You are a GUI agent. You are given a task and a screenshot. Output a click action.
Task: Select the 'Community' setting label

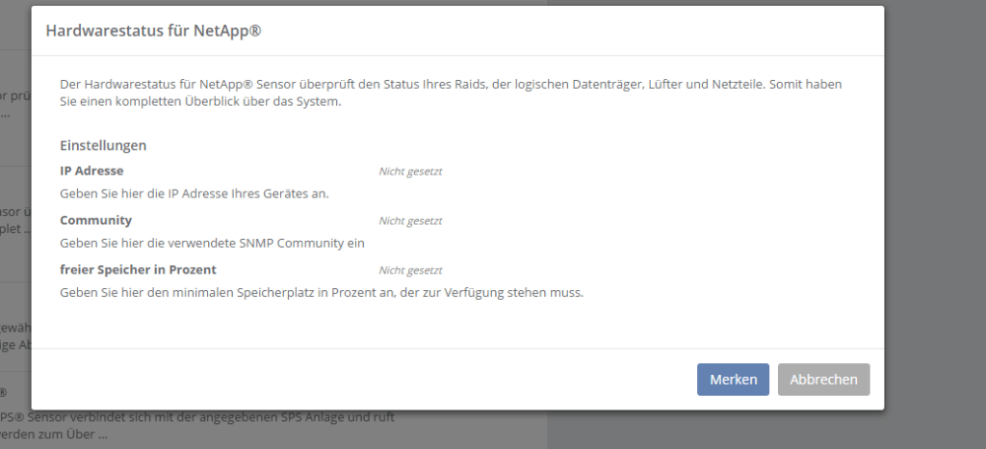coord(95,220)
